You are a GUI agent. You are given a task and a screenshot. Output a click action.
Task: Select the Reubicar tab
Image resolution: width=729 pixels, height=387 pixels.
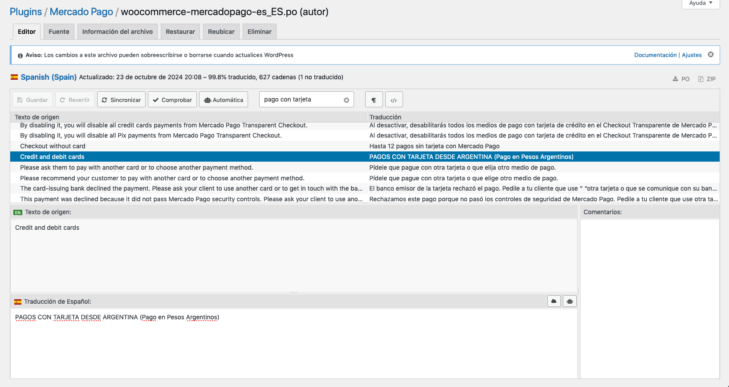point(221,32)
